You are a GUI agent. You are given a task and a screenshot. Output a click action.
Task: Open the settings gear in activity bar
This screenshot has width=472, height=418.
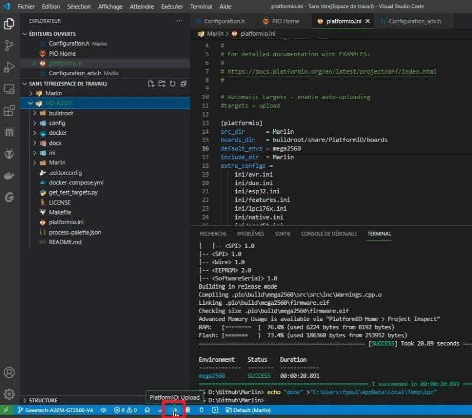9,394
